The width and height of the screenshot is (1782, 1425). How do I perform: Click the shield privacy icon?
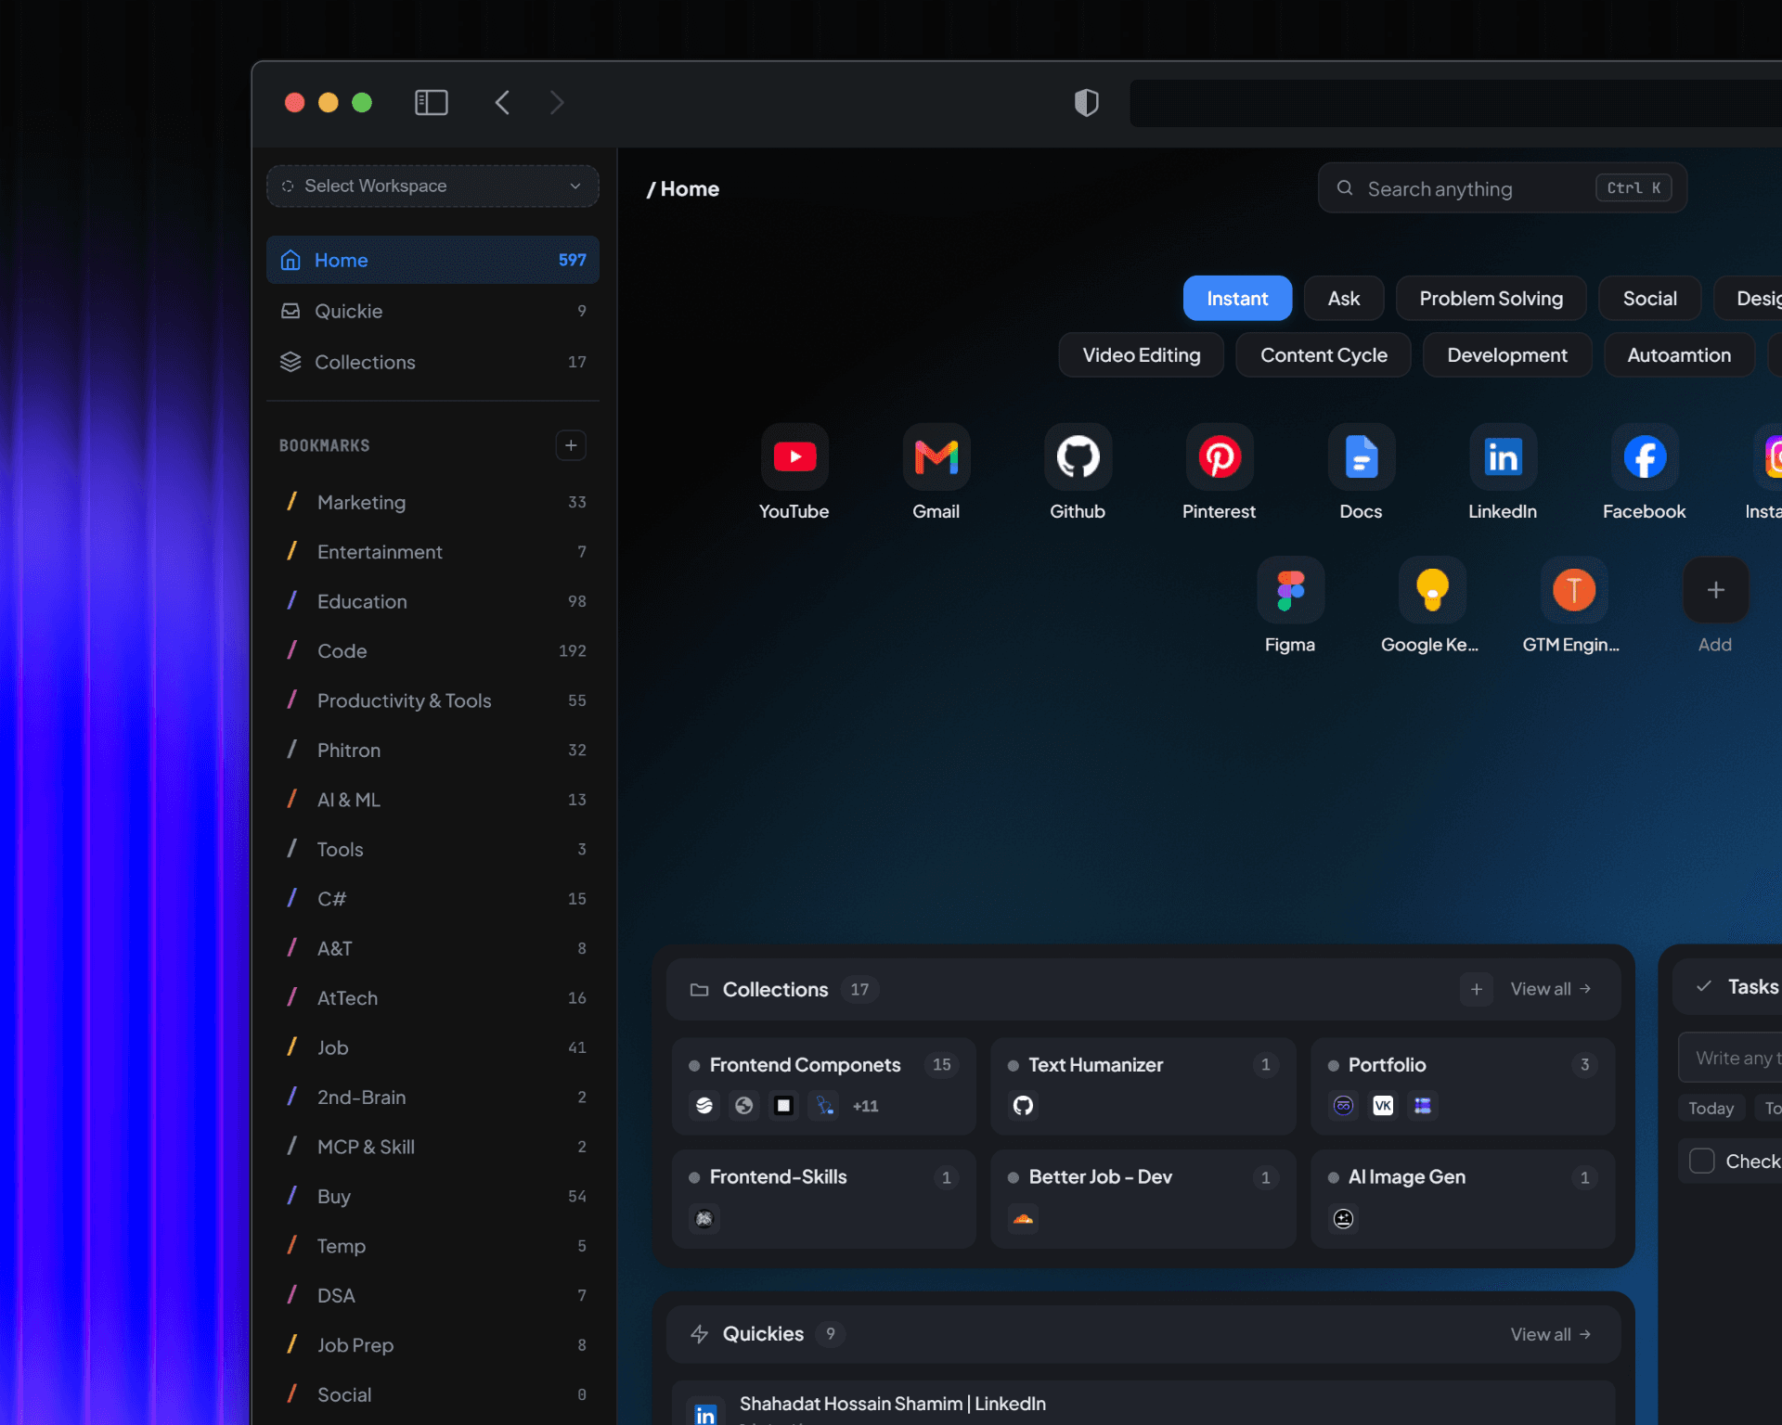click(1086, 102)
